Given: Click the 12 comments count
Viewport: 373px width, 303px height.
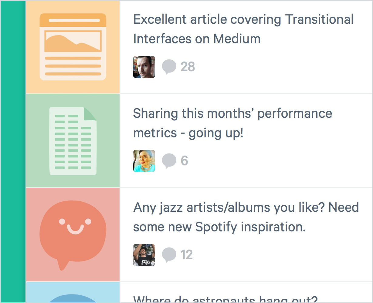Looking at the screenshot, I should 187,255.
